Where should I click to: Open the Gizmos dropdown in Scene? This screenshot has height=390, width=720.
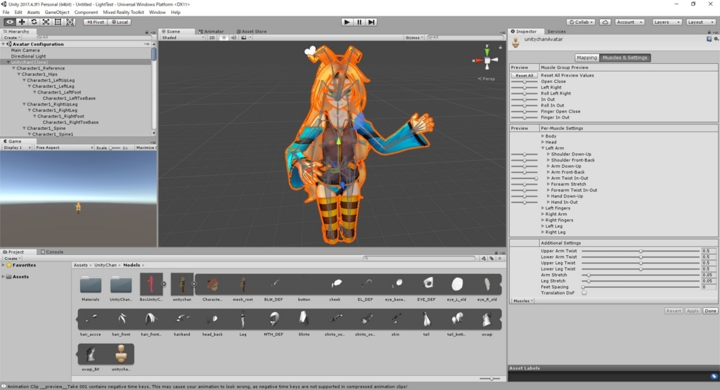coord(414,38)
